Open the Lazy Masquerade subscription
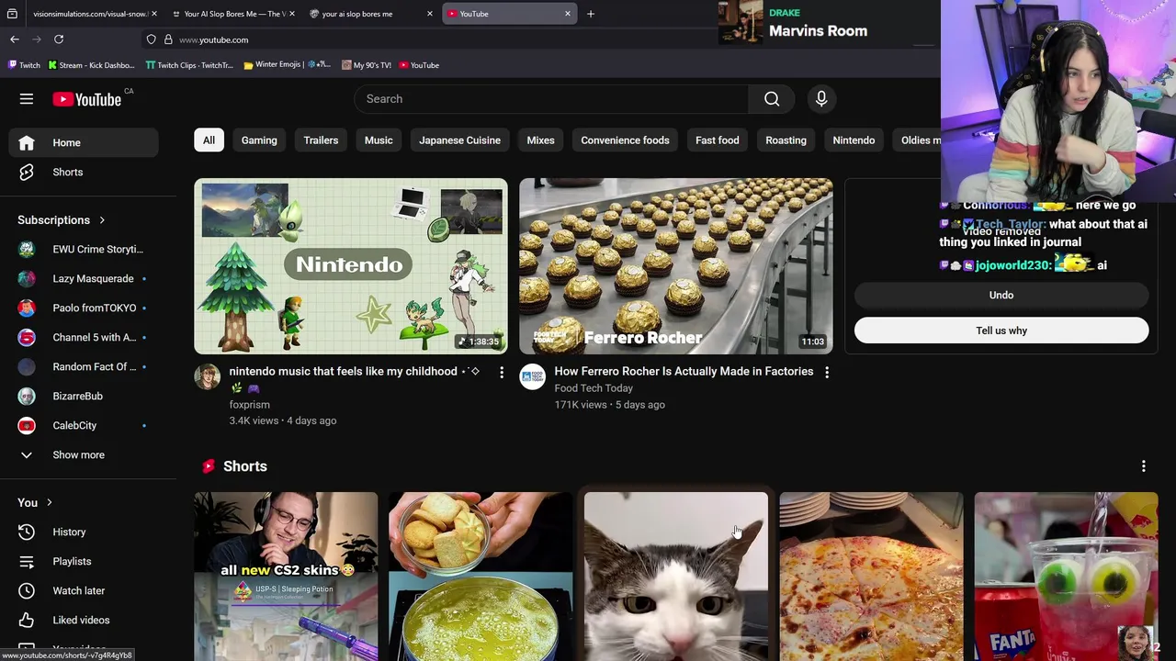 (x=84, y=278)
